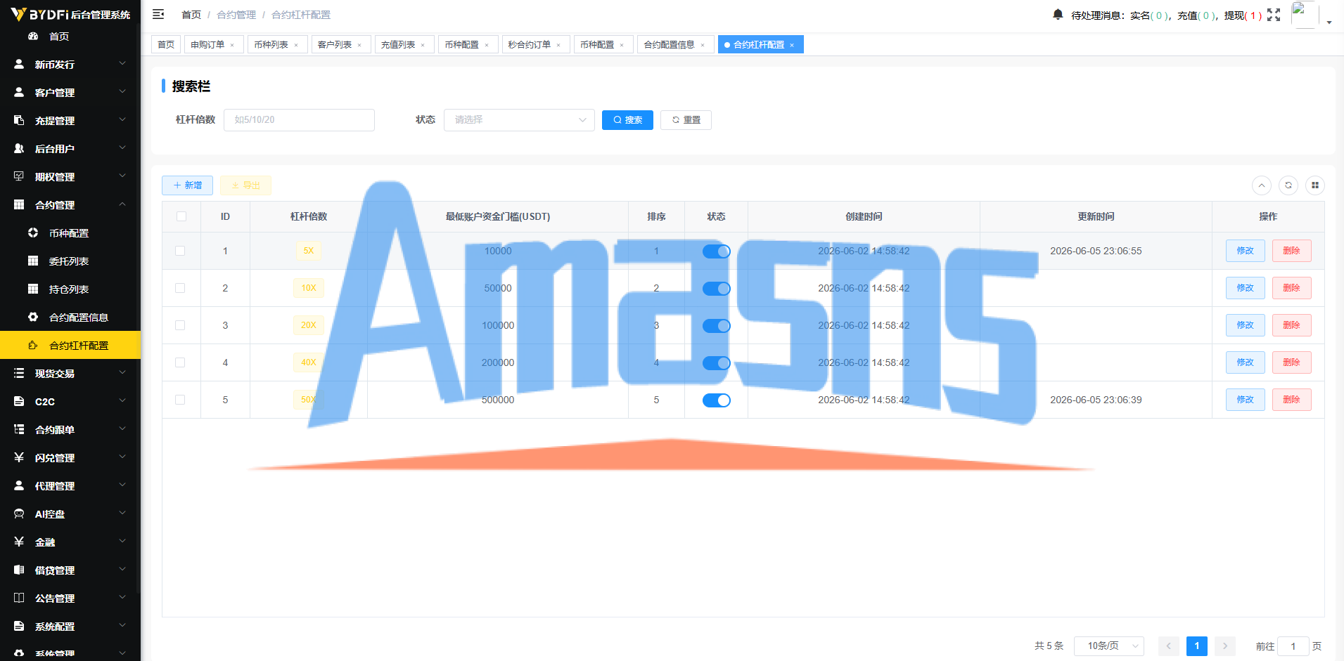Open the notification bell
The image size is (1344, 661).
(x=1058, y=15)
